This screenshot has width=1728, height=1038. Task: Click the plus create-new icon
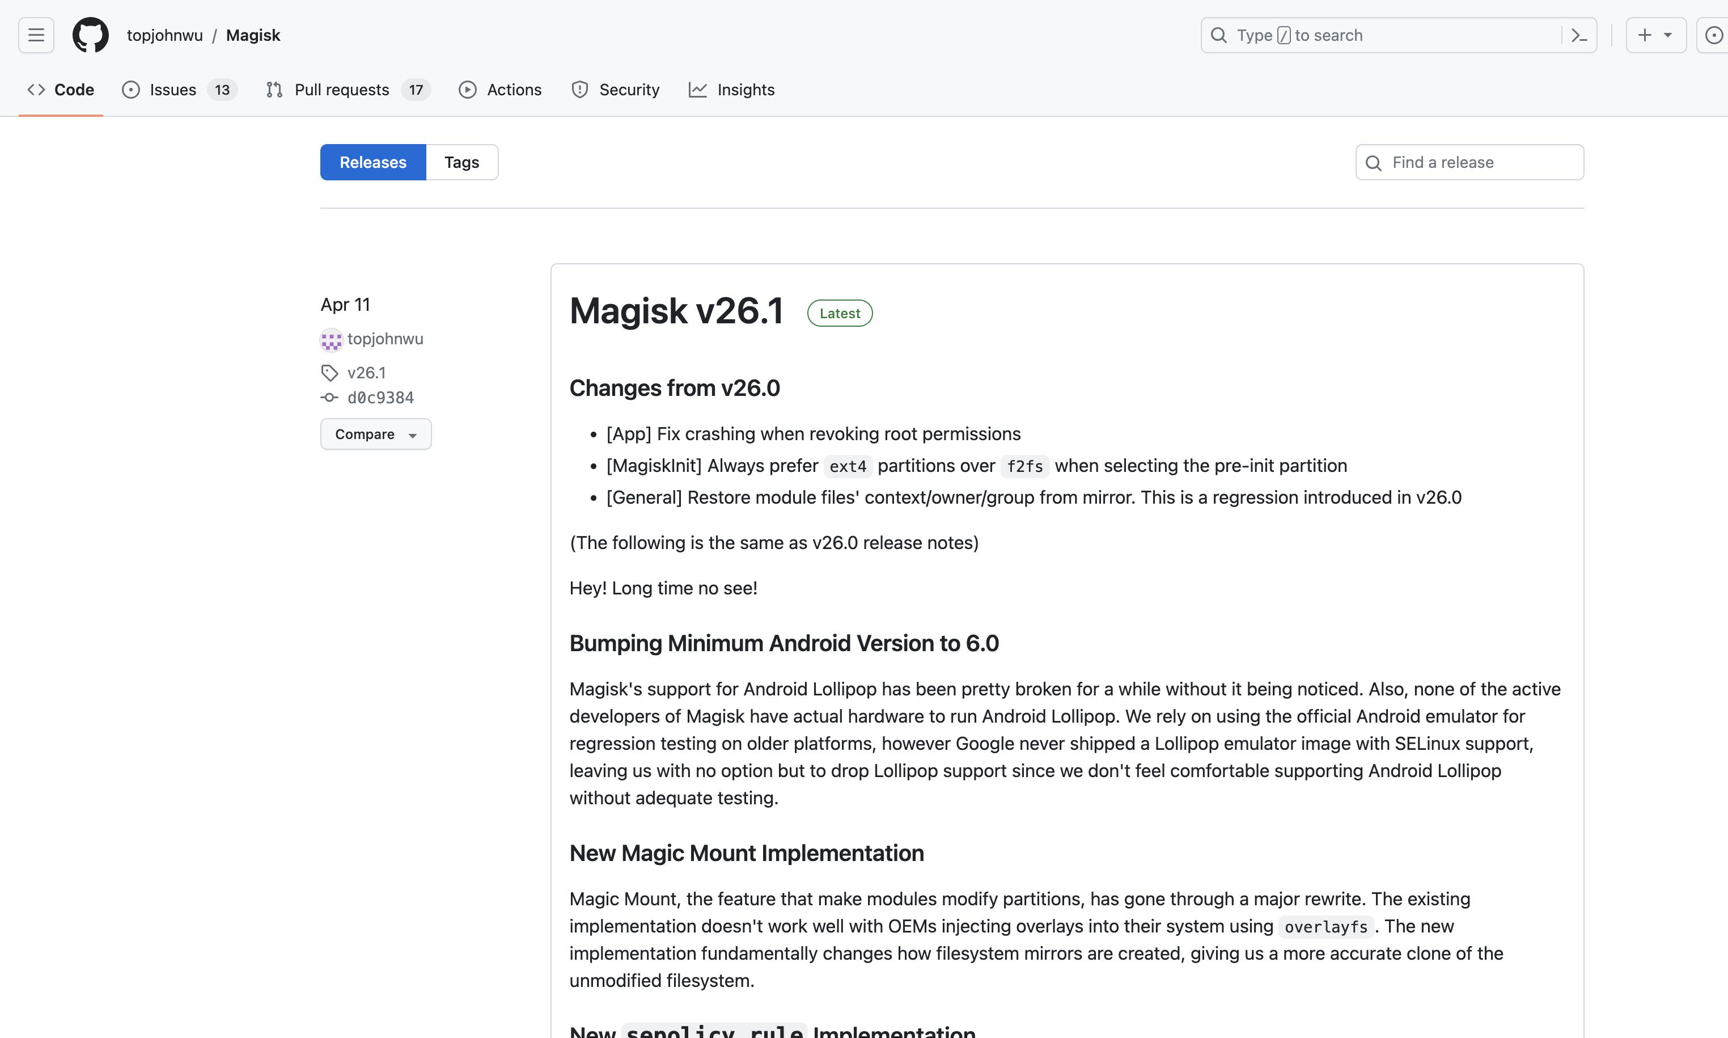pyautogui.click(x=1645, y=35)
